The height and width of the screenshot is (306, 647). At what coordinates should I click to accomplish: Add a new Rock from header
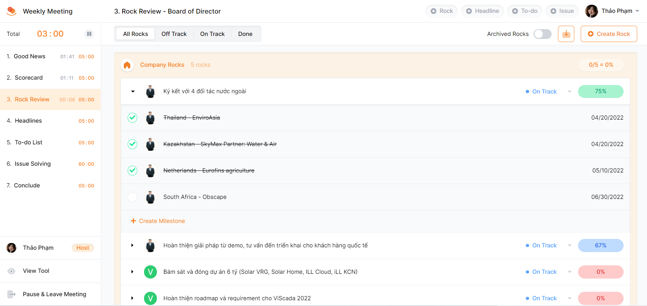click(442, 11)
